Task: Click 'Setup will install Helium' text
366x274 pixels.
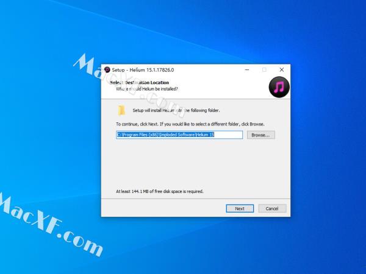Action: click(176, 110)
